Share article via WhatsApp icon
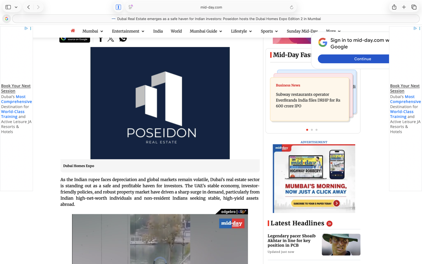 (123, 39)
